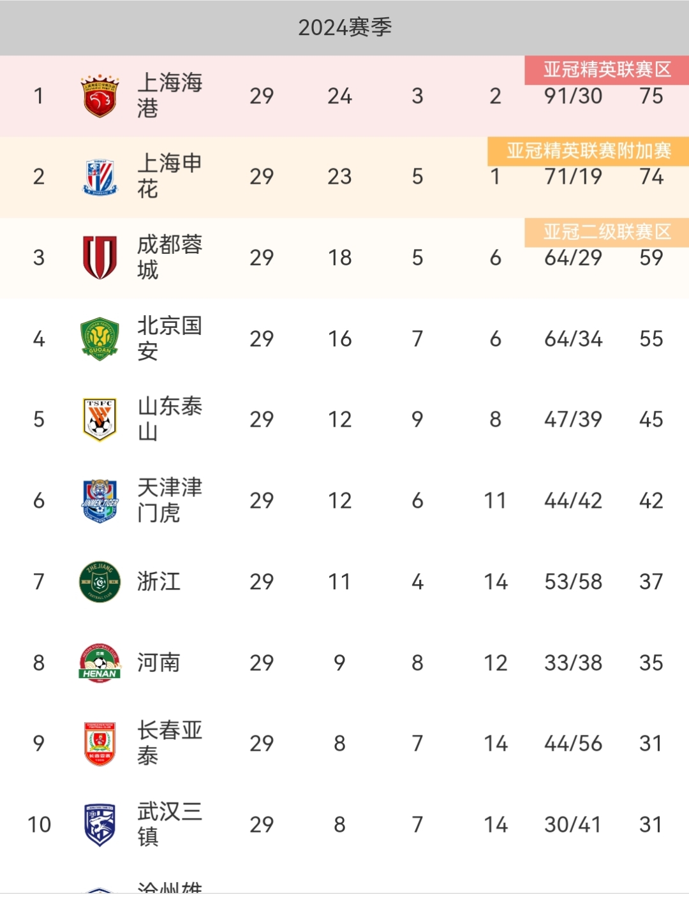
Task: Select the 河南 team name
Action: coord(159,663)
